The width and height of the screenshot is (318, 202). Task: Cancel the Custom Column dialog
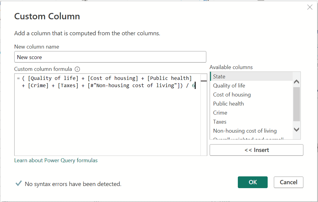pyautogui.click(x=288, y=182)
